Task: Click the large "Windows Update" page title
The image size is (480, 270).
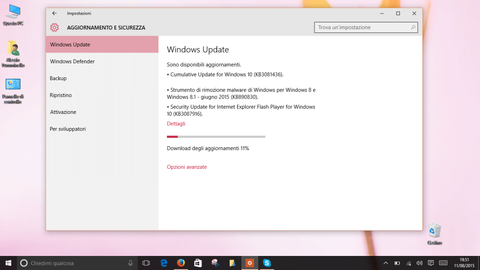Action: point(198,50)
